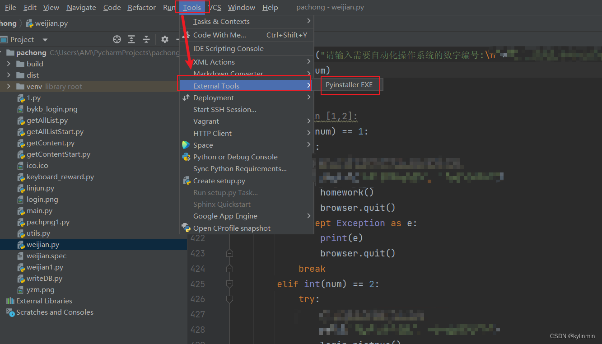Select the ico.ico file

tap(37, 165)
